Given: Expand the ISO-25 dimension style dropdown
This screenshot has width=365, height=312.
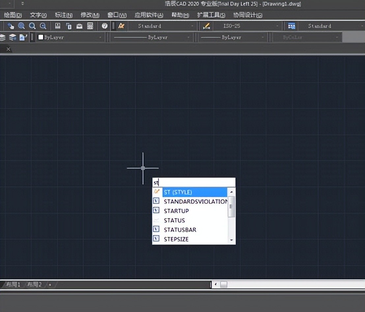Looking at the screenshot, I should click(277, 26).
